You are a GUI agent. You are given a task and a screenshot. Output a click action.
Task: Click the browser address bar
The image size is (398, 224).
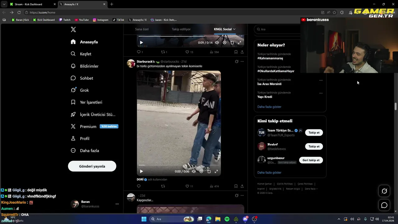174,12
